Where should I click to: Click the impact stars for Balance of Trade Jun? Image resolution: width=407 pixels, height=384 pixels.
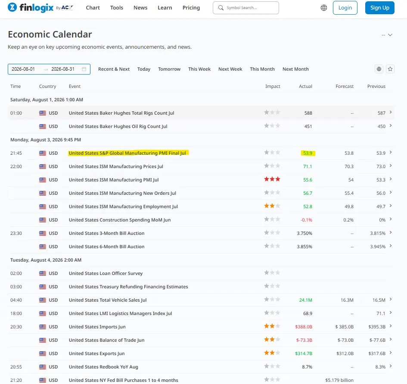272,340
